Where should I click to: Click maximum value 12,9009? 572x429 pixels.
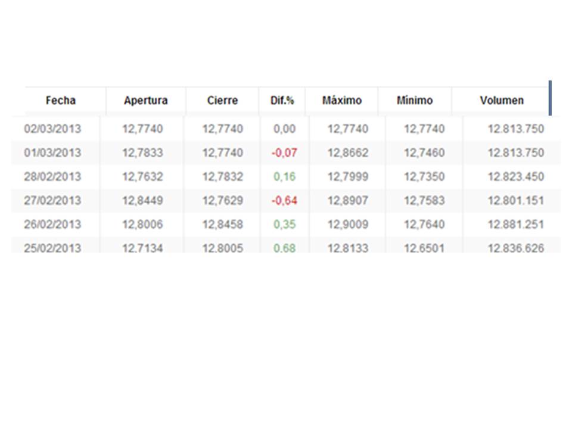pyautogui.click(x=347, y=225)
